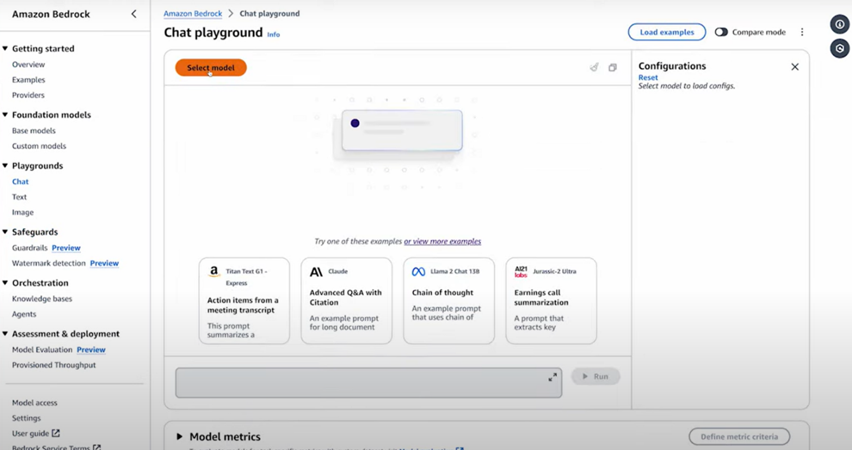Click the Info link beside title
Screen dimensions: 852x450
coord(273,34)
